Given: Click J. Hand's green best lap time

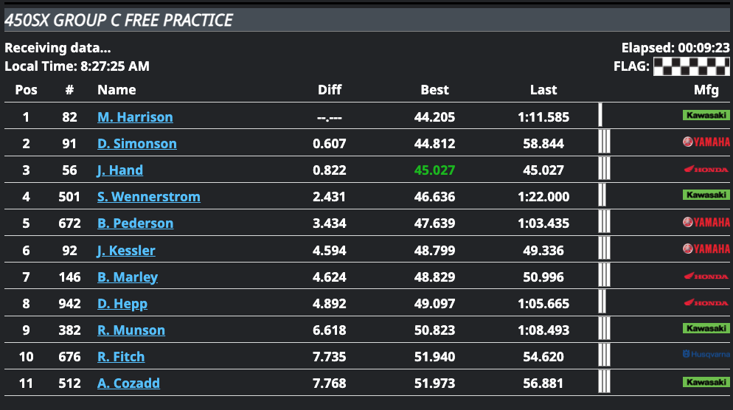Looking at the screenshot, I should pos(434,170).
